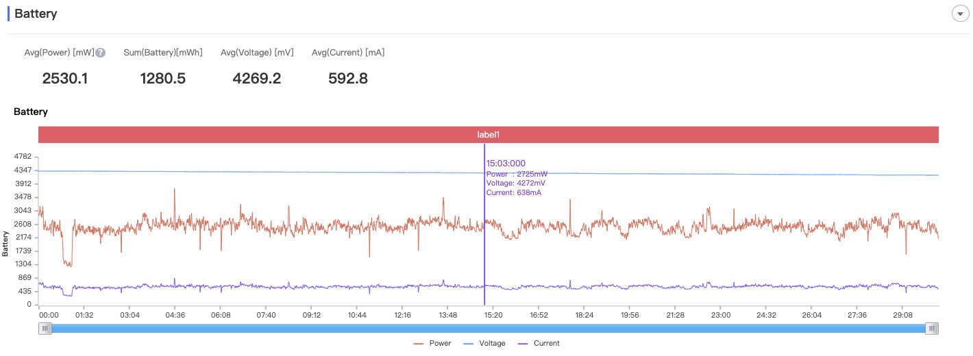Viewport: 973px width, 356px height.
Task: Click the Avg(Power) value 2530.1
Action: coord(65,78)
